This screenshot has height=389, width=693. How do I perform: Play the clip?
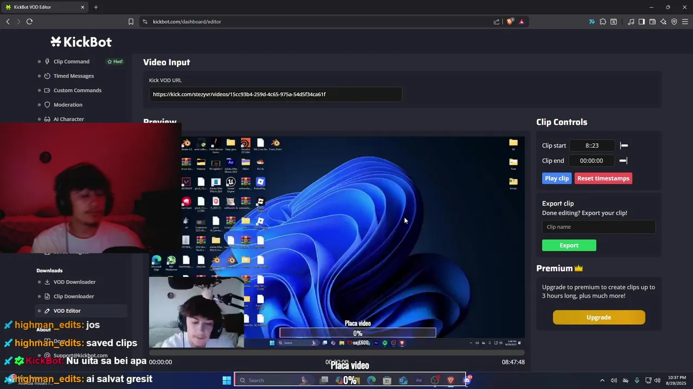557,178
